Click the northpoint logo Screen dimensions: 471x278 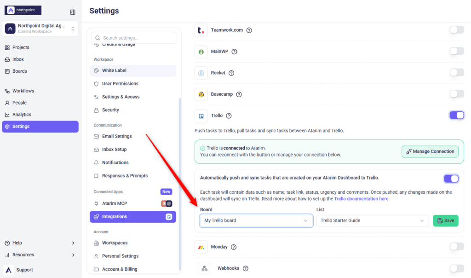[x=23, y=10]
